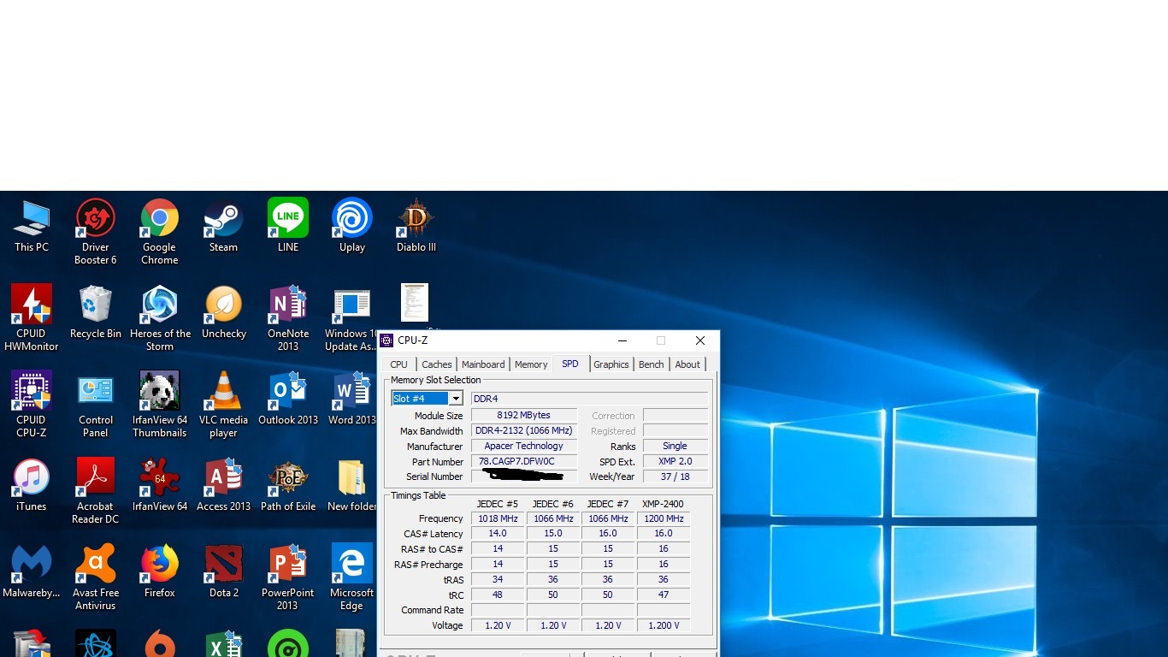Close the CPU-Z window
This screenshot has width=1168, height=657.
[700, 340]
